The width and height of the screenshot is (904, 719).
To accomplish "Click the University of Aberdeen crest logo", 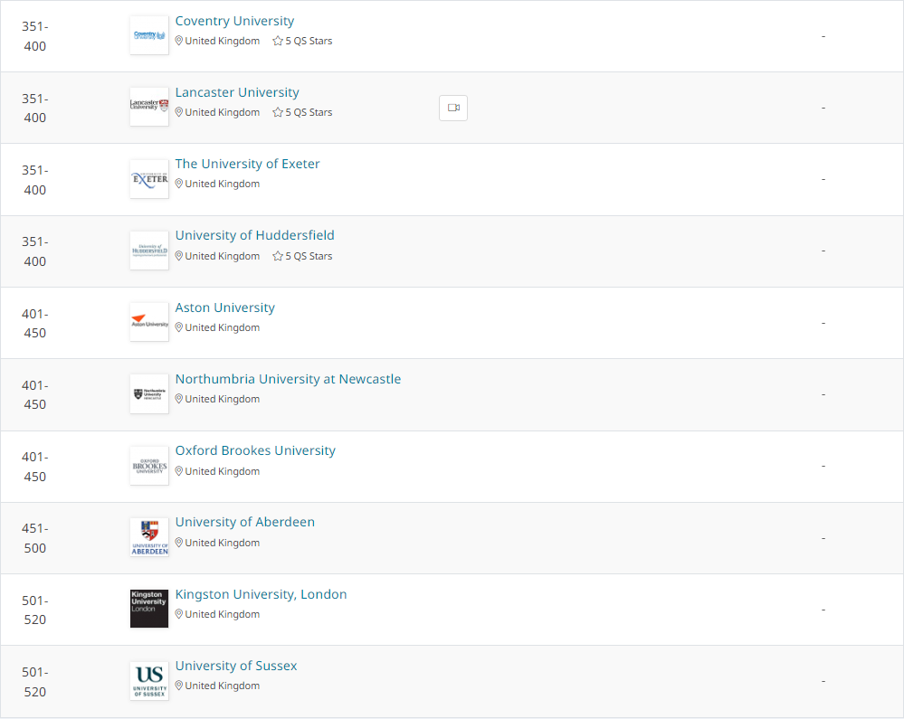I will 149,537.
